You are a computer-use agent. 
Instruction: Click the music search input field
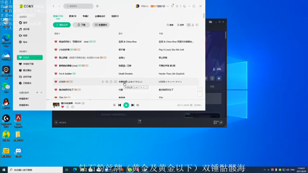pyautogui.click(x=79, y=6)
